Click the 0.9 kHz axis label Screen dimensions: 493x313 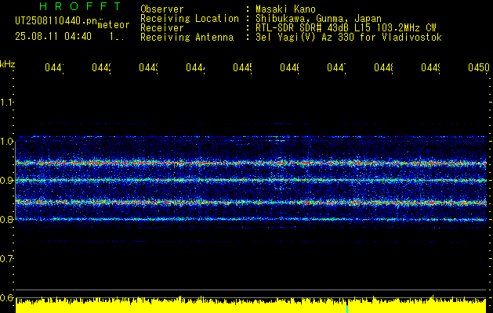click(x=6, y=180)
